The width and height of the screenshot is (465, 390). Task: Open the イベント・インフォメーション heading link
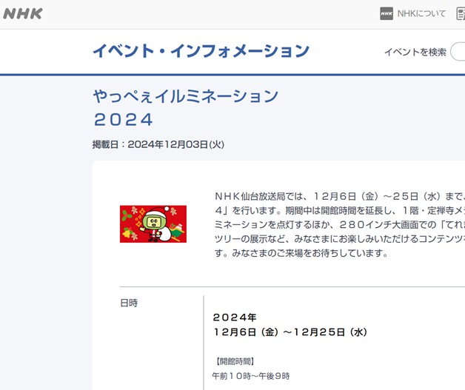(201, 51)
